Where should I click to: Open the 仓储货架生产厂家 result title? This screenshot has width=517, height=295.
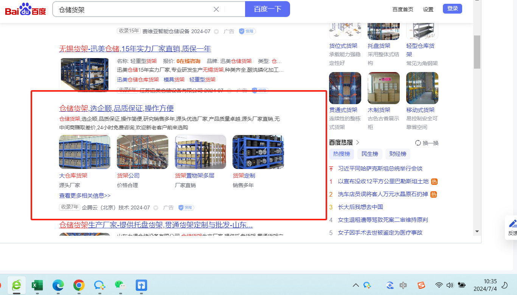[156, 225]
